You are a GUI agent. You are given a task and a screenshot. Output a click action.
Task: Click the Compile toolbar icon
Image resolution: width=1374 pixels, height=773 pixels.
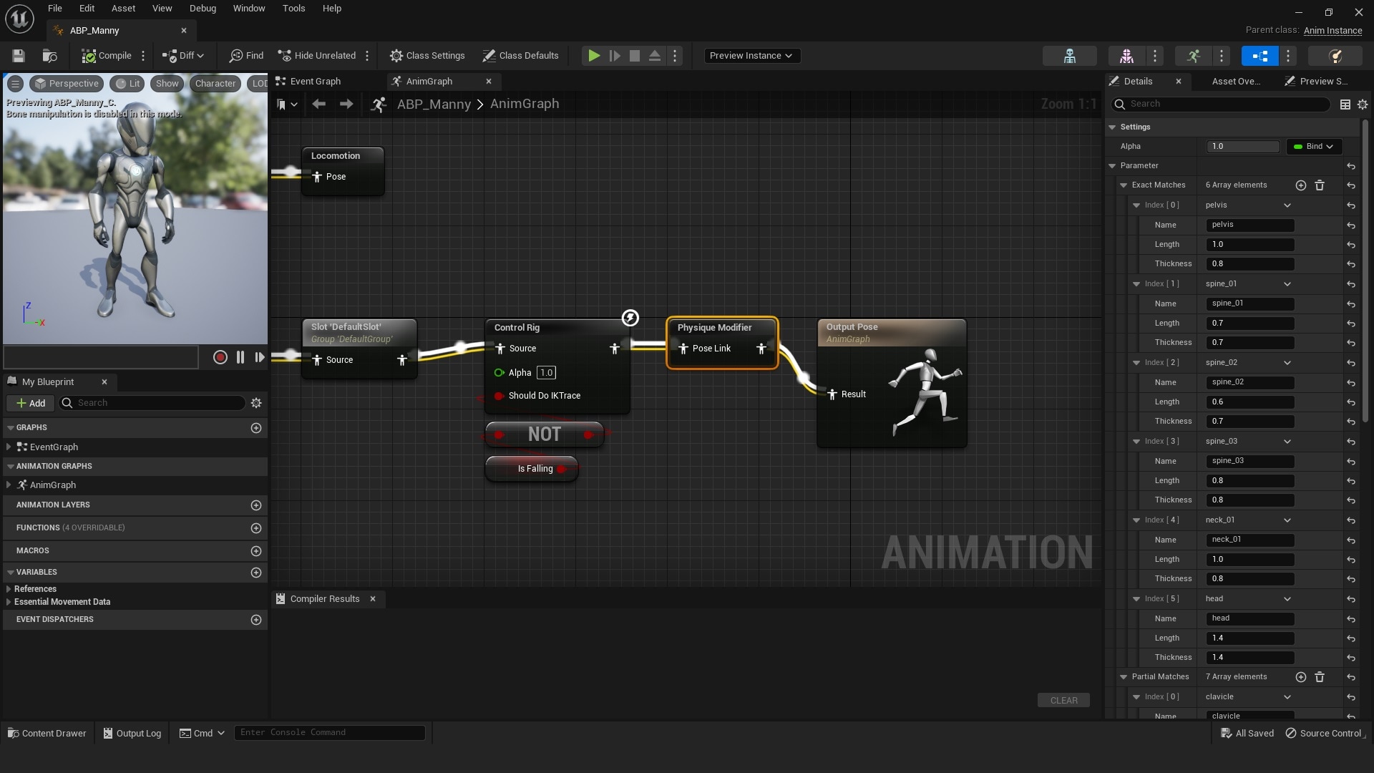[x=89, y=56]
